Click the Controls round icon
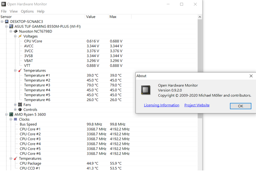256x173 pixels. [x=20, y=109]
